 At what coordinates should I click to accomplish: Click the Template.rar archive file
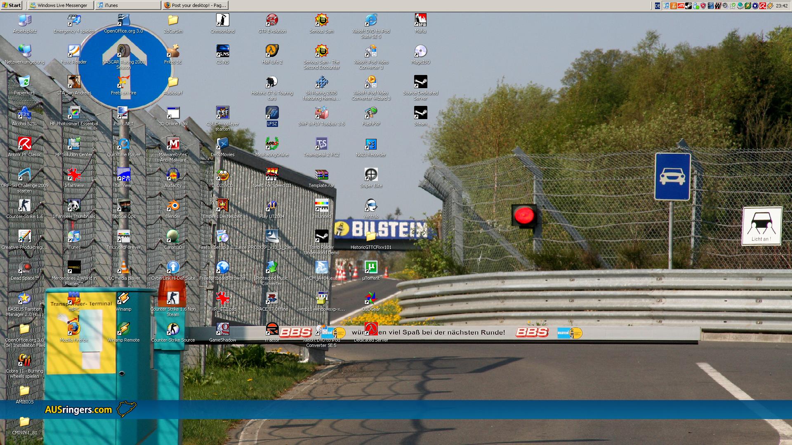click(321, 175)
